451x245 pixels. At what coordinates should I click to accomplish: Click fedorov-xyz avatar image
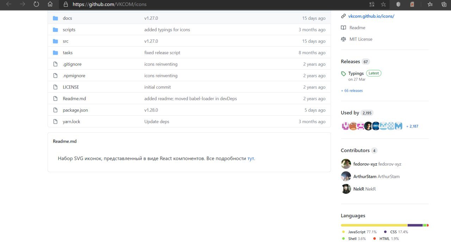(x=346, y=164)
